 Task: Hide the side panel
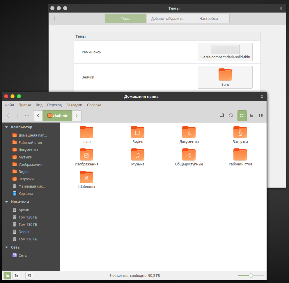(x=29, y=275)
